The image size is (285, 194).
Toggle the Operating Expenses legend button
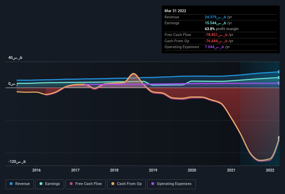(x=171, y=184)
